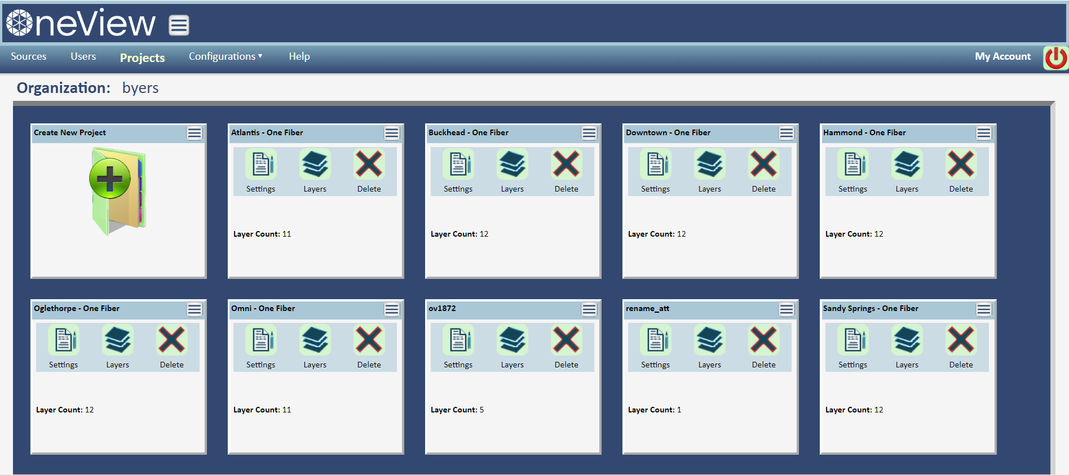Click the Hammond - One Fiber title
Screen dimensions: 1069x475
[864, 132]
